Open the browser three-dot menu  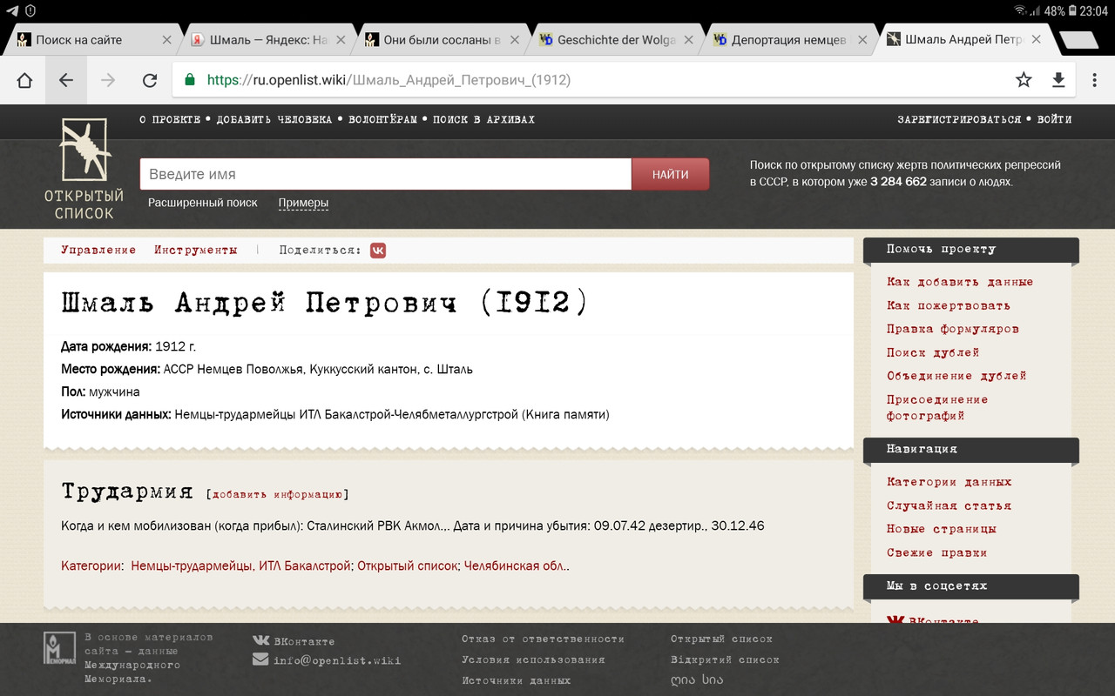tap(1095, 80)
